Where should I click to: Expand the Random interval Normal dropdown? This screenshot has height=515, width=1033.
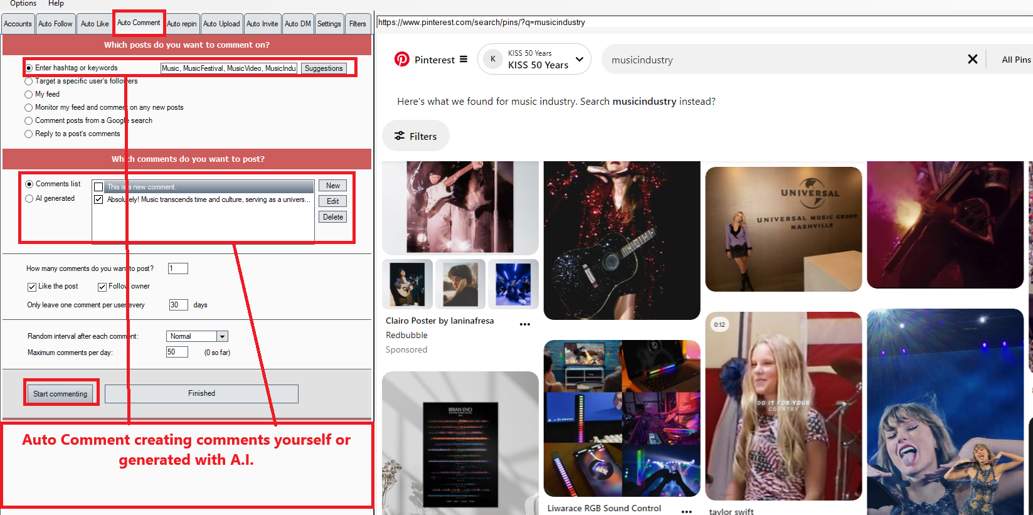tap(222, 337)
